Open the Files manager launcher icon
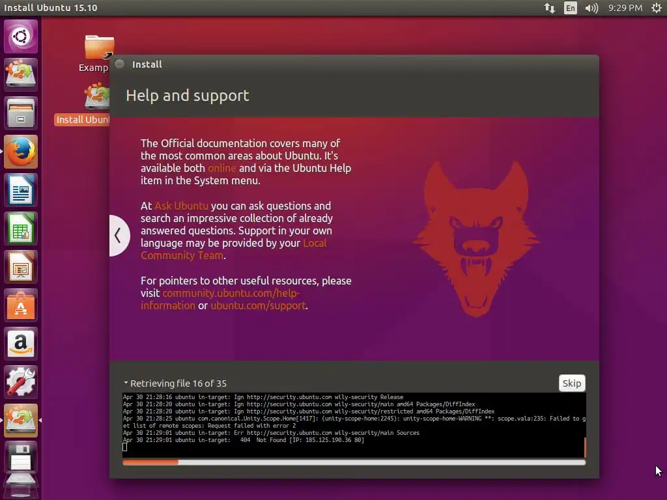This screenshot has width=667, height=500. (21, 113)
